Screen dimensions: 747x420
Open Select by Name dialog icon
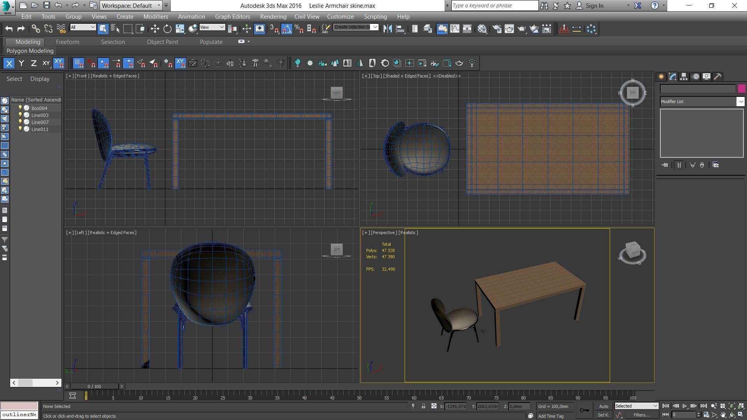click(115, 29)
